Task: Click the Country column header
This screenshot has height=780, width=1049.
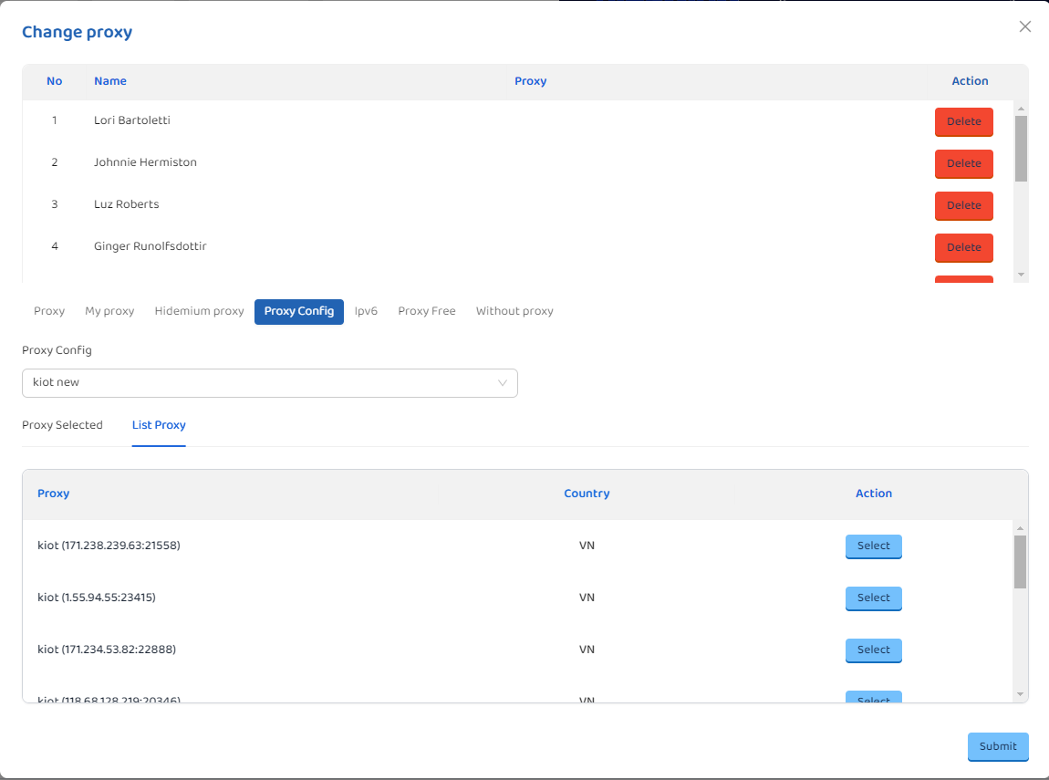Action: pos(587,494)
